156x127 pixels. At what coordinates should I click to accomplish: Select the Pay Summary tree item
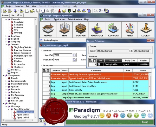[x=18, y=95]
